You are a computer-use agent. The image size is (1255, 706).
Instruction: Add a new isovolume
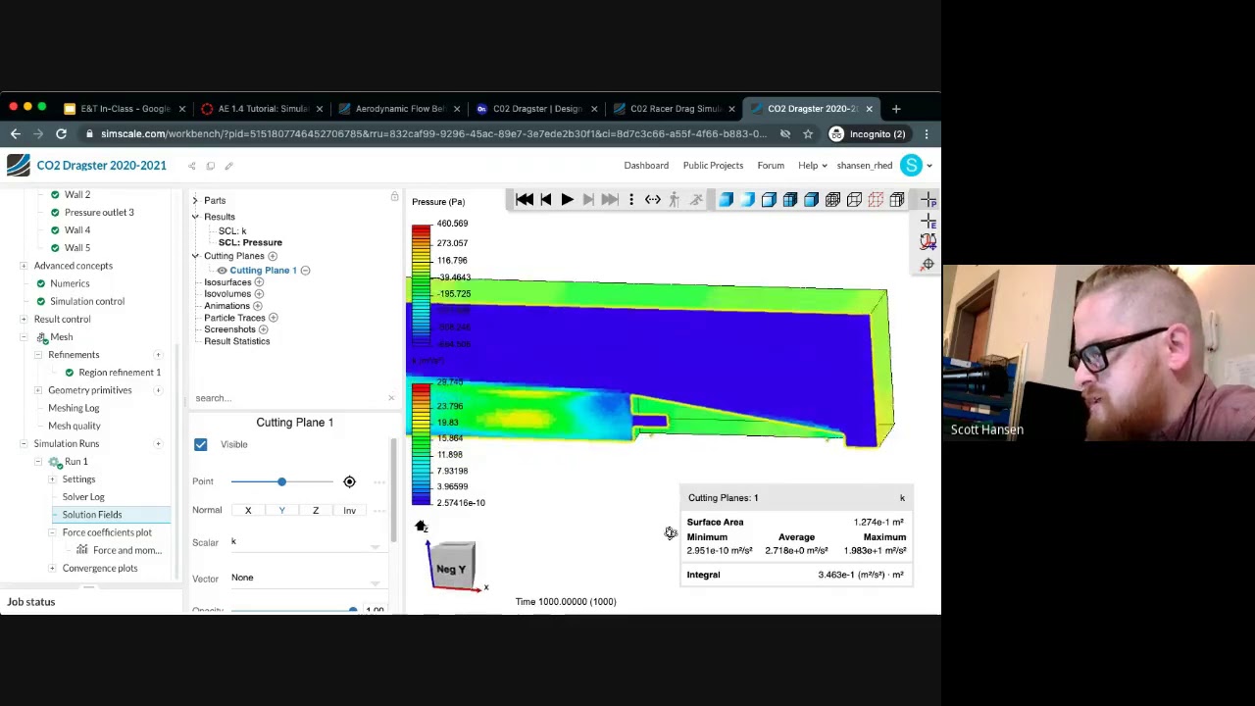point(259,294)
